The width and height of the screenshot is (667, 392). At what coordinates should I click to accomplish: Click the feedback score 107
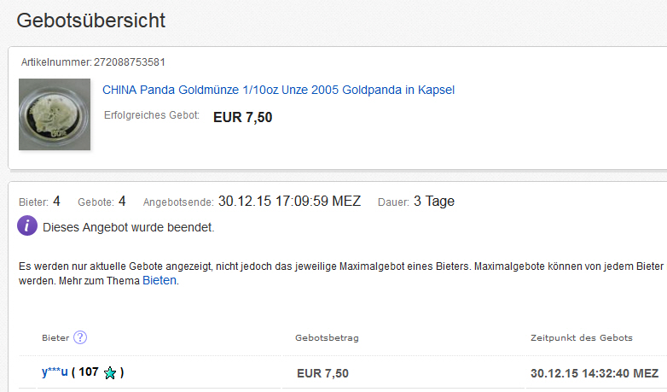point(89,372)
